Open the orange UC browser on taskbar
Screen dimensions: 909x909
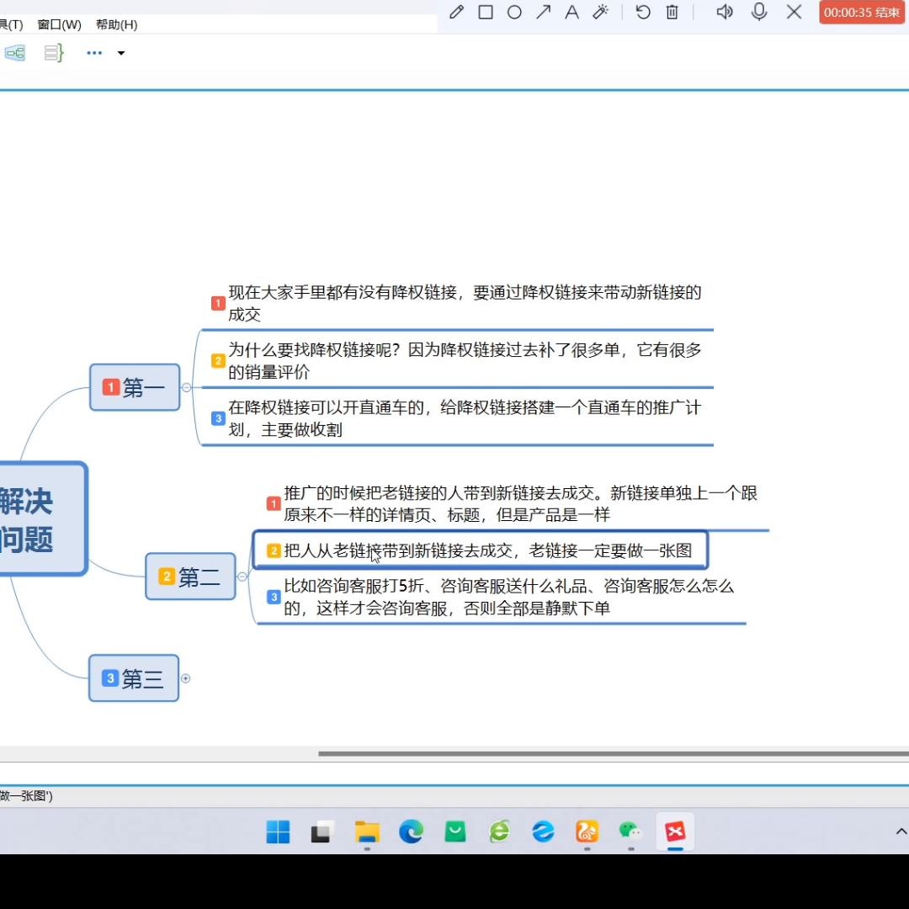coord(587,832)
